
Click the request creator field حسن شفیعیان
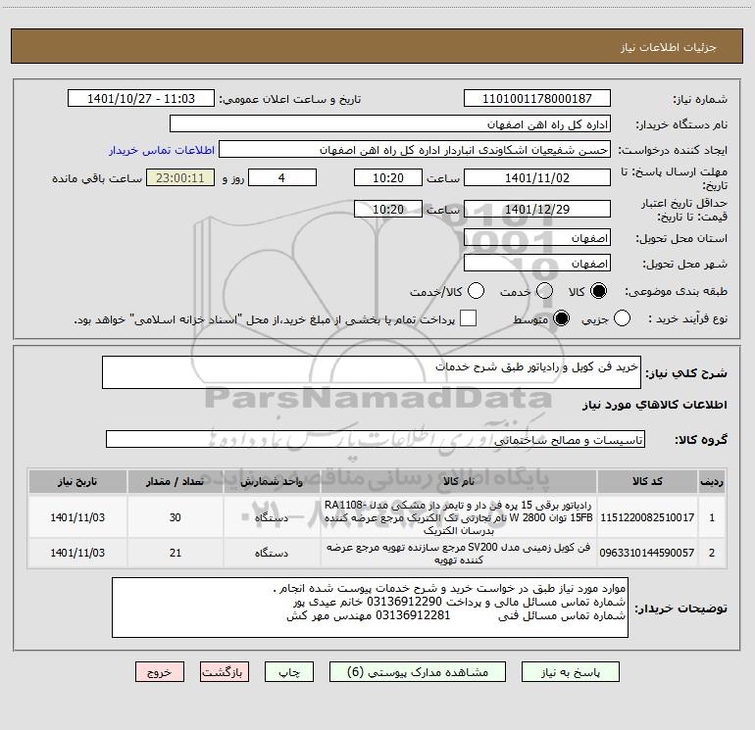click(415, 149)
